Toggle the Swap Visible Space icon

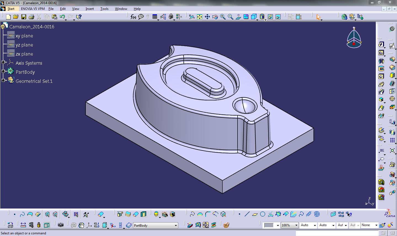(278, 17)
